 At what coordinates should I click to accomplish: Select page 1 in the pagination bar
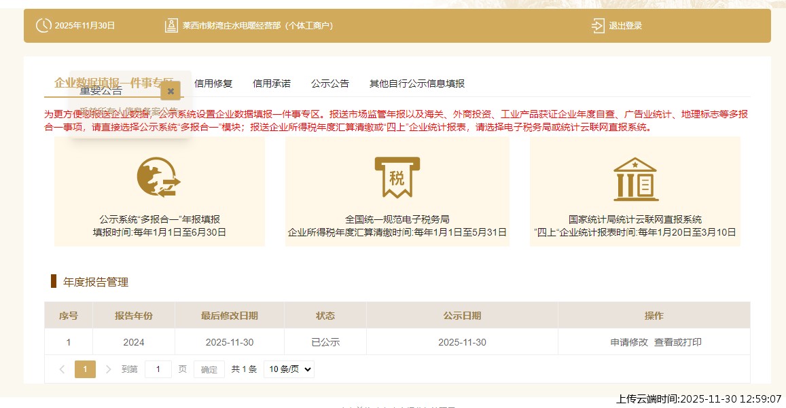(x=85, y=369)
